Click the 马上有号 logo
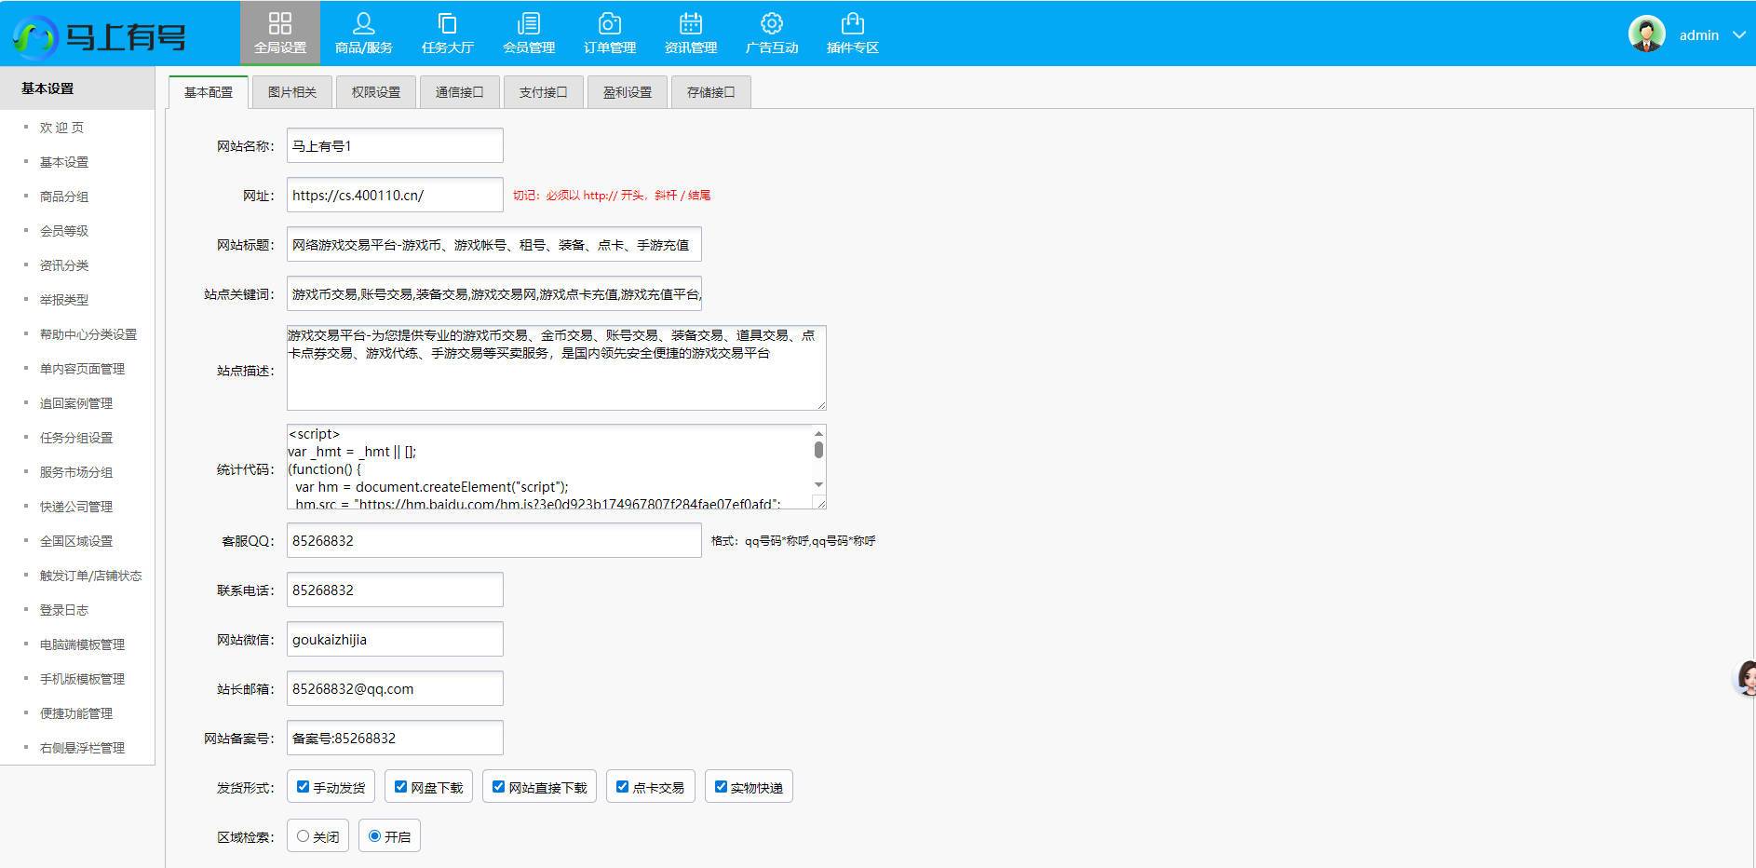1756x868 pixels. (x=102, y=35)
